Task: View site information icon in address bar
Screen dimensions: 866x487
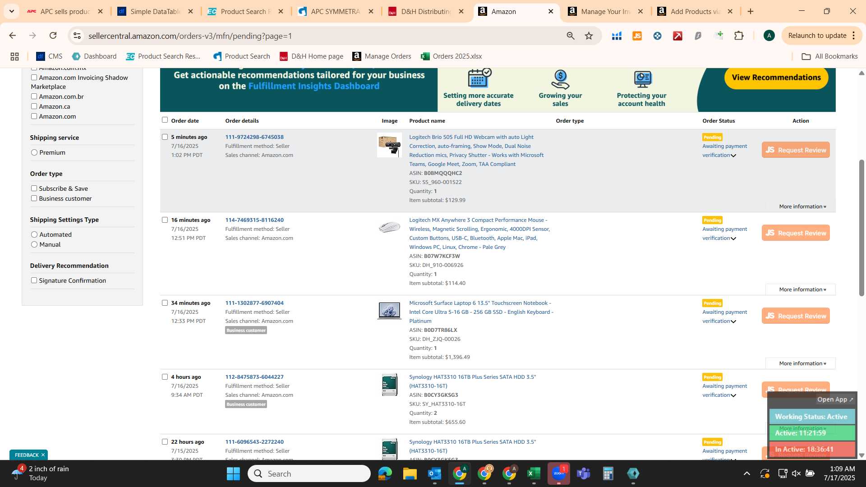Action: click(x=77, y=36)
